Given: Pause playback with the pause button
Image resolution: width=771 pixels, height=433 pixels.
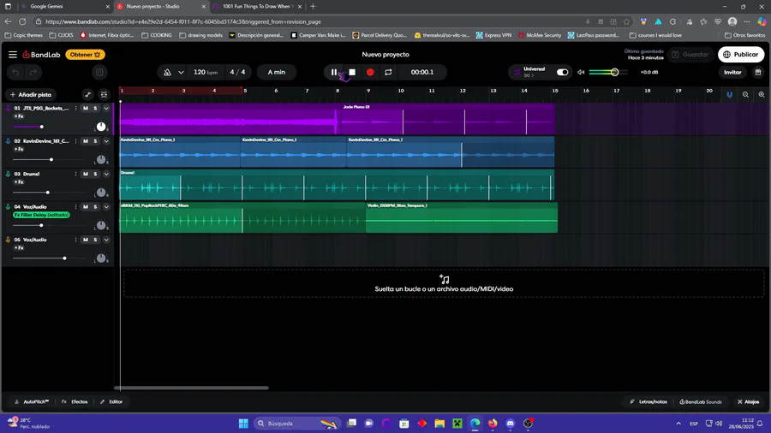Looking at the screenshot, I should pos(334,72).
